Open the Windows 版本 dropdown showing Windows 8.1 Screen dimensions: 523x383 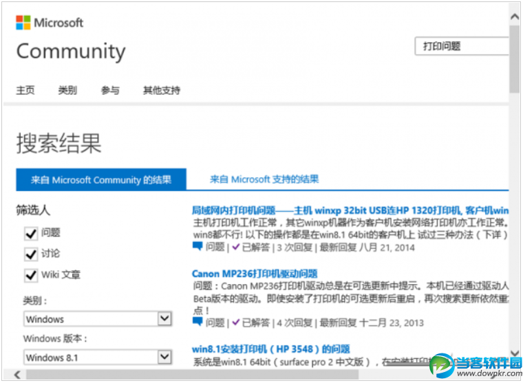point(98,358)
